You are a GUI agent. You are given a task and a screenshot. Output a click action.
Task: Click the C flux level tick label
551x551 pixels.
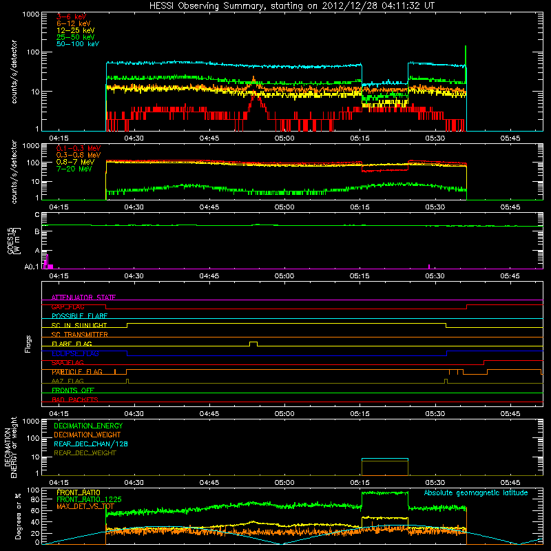click(x=37, y=215)
